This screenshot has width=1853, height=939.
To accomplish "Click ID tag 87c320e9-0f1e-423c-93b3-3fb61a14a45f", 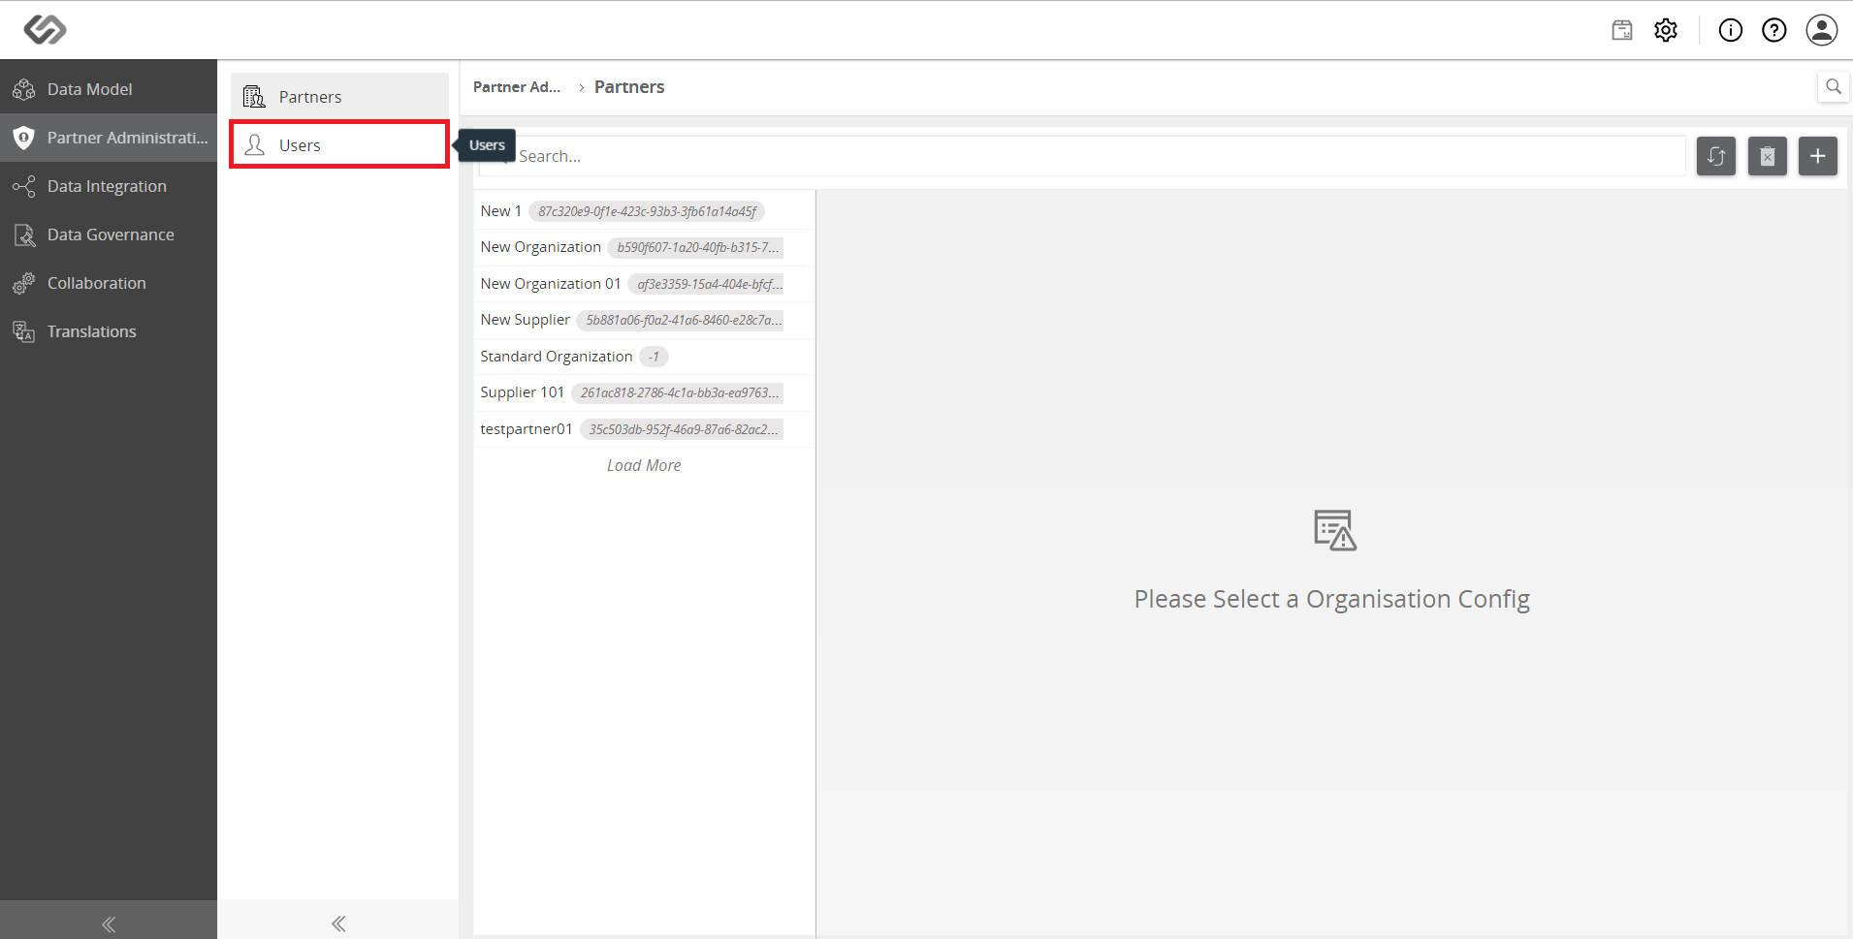I will [647, 211].
